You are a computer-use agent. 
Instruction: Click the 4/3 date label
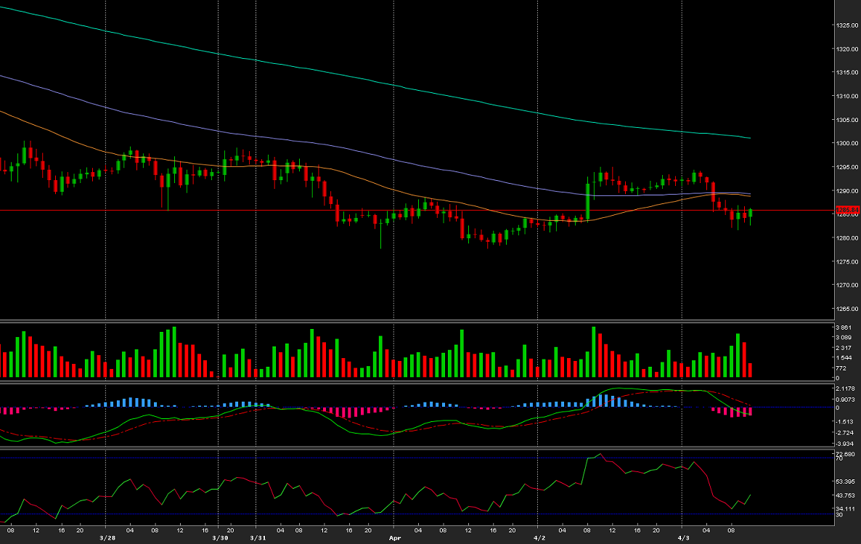pyautogui.click(x=684, y=538)
